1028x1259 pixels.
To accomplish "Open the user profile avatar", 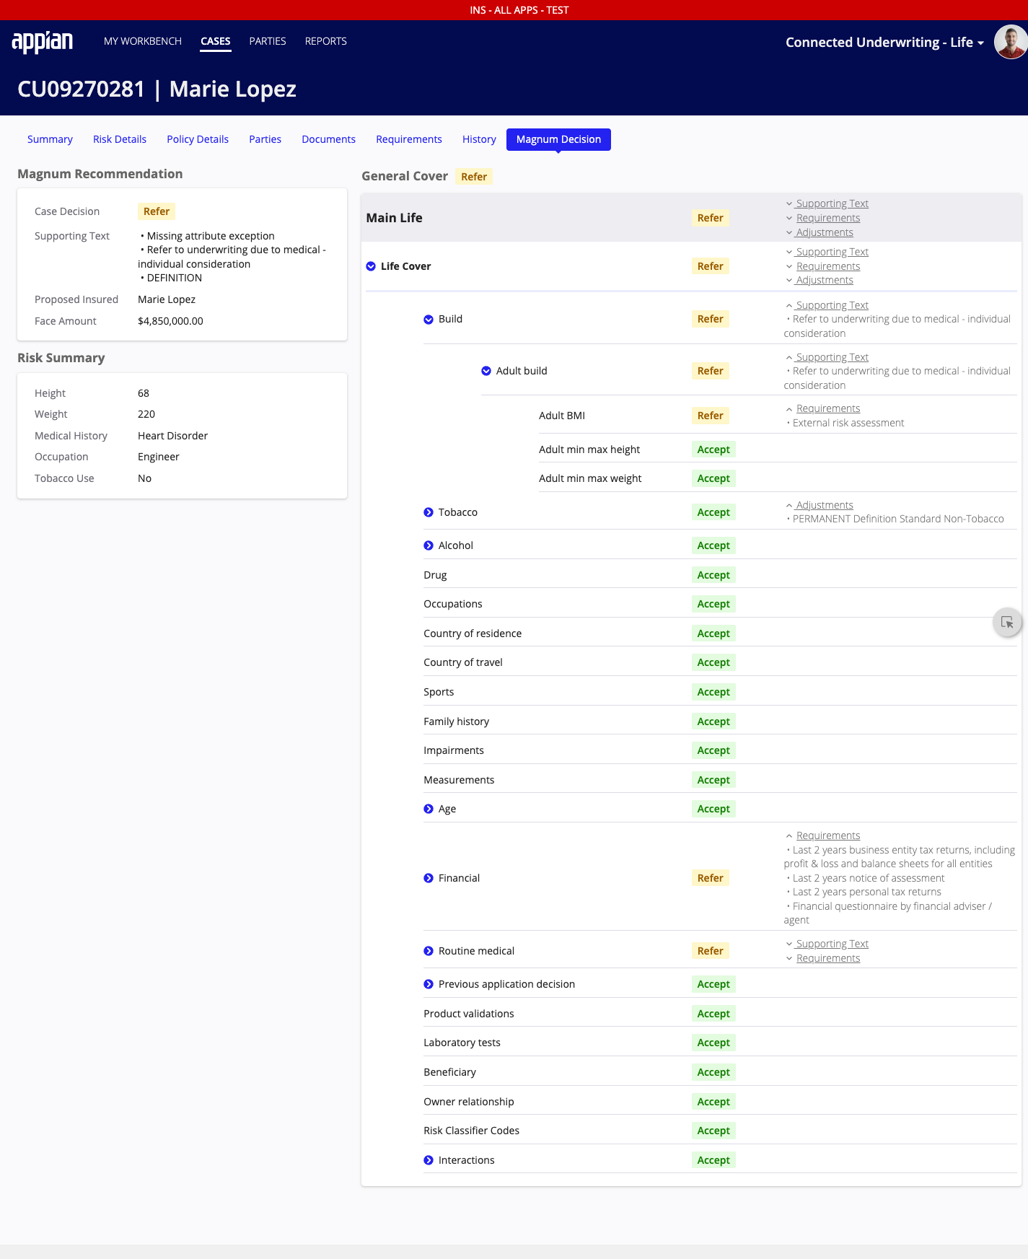I will 1011,42.
